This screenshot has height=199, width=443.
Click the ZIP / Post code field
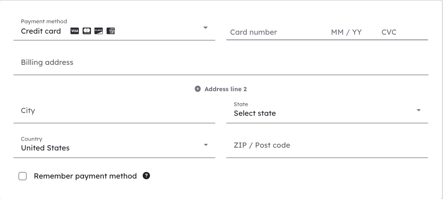pos(327,145)
